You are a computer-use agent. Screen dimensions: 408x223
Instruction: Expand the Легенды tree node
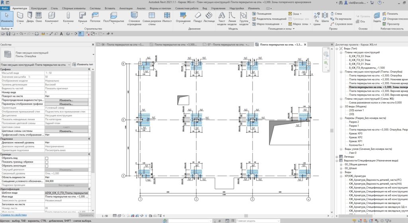337,157
